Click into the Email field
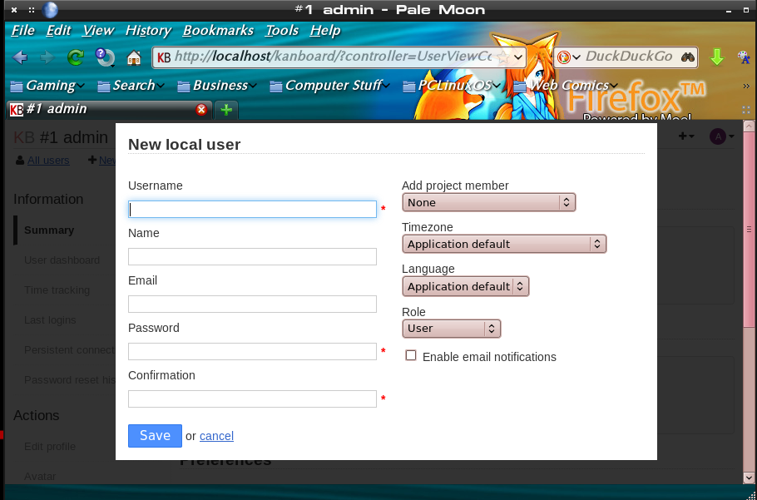This screenshot has width=757, height=500. click(x=252, y=304)
